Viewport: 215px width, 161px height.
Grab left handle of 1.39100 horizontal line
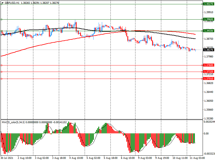(2, 31)
